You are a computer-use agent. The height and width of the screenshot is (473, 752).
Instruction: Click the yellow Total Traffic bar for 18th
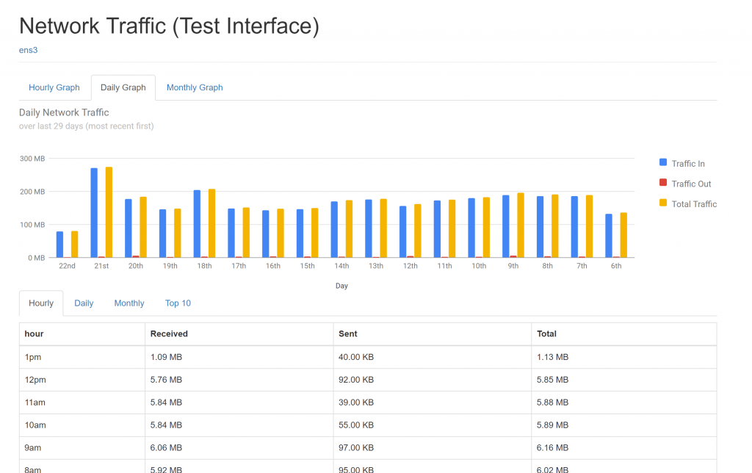[x=212, y=223]
